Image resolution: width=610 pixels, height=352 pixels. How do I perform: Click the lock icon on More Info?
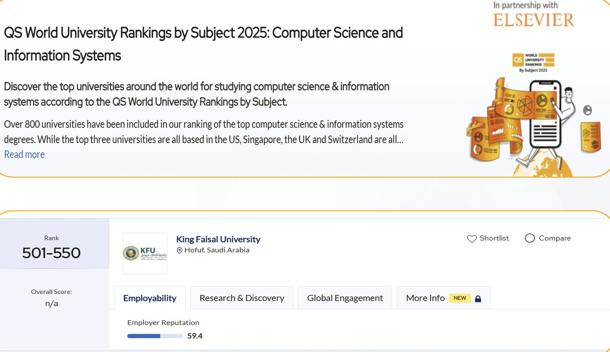[478, 299]
